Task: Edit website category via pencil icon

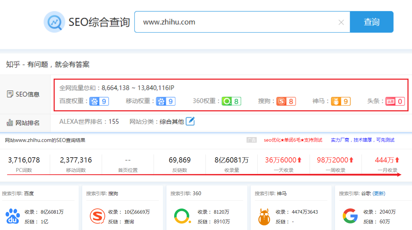Action: [190, 121]
